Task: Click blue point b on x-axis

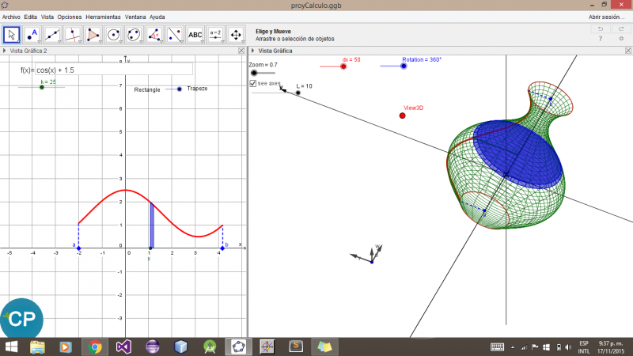Action: [x=222, y=248]
